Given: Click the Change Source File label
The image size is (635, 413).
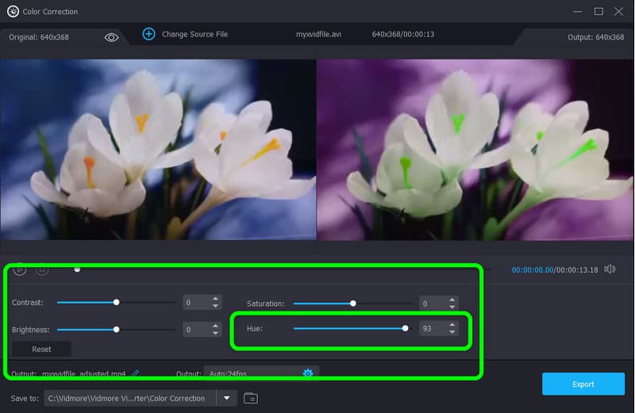Looking at the screenshot, I should 194,34.
